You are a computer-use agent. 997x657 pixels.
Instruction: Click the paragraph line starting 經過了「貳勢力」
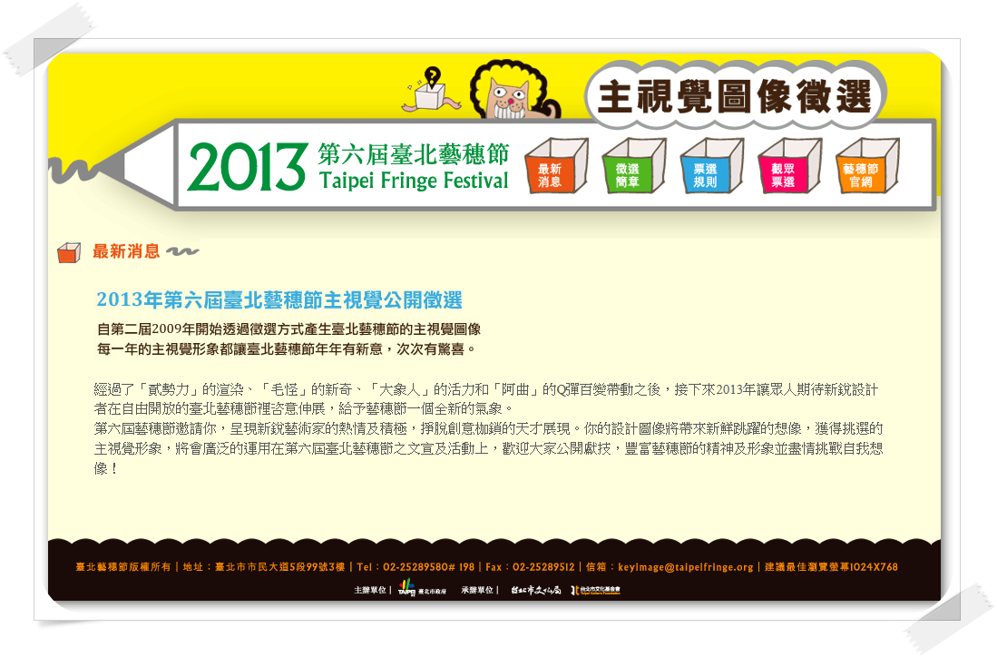[x=486, y=389]
